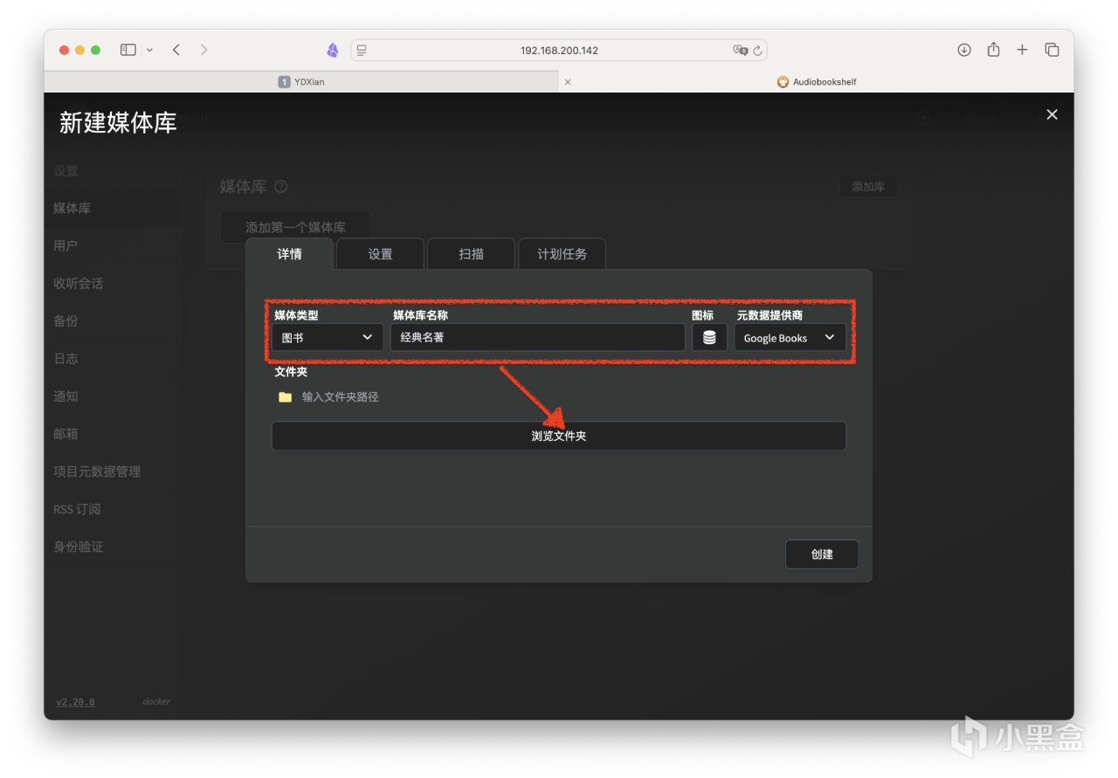Select the Audiobookshelf browser tab
This screenshot has height=778, width=1118.
(817, 82)
